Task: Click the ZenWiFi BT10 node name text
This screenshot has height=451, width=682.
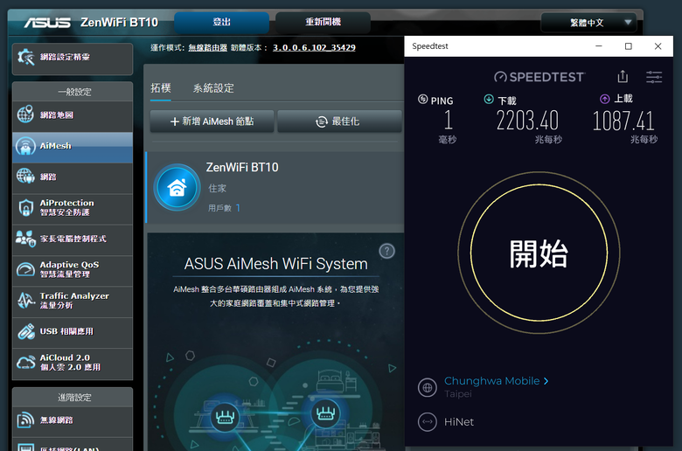Action: (242, 168)
